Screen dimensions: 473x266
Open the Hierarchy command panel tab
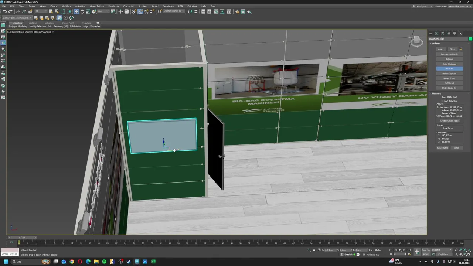click(x=443, y=33)
